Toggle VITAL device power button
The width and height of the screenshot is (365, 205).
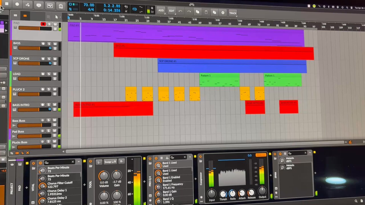pyautogui.click(x=33, y=163)
